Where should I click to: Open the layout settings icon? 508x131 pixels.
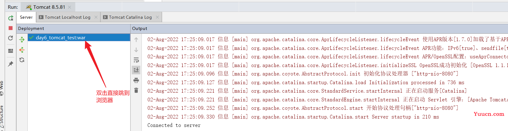(x=11, y=51)
